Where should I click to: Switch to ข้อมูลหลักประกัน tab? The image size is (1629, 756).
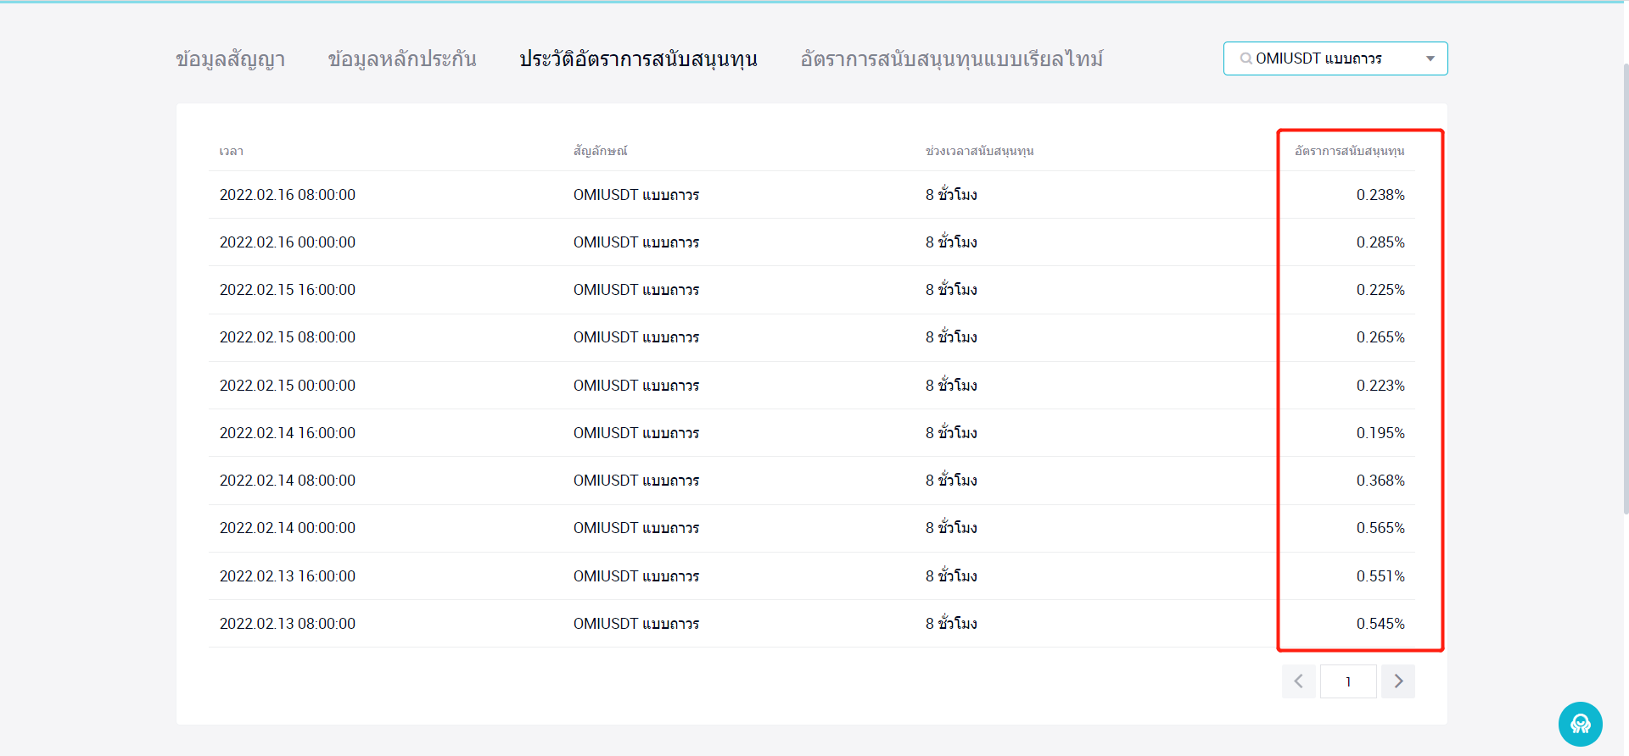(402, 59)
